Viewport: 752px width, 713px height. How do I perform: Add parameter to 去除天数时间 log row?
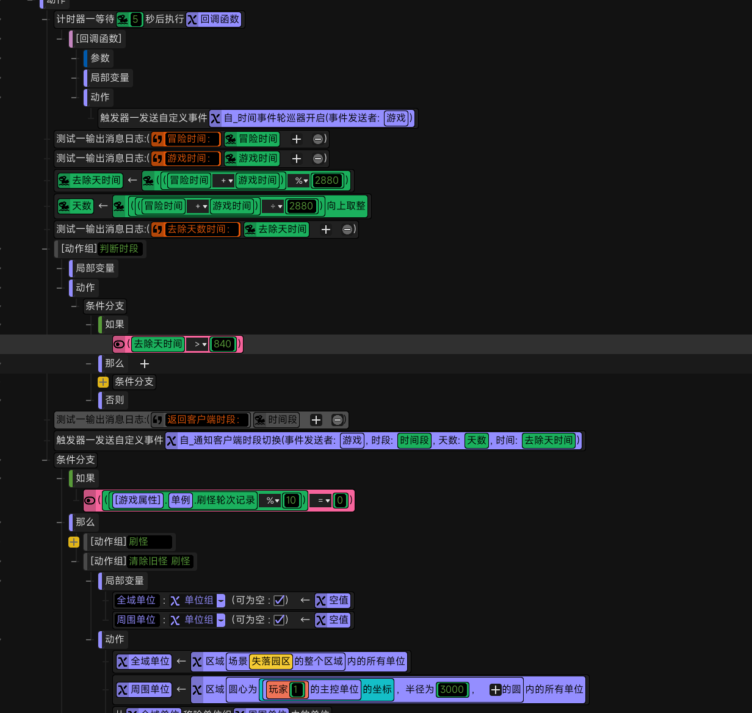(326, 230)
